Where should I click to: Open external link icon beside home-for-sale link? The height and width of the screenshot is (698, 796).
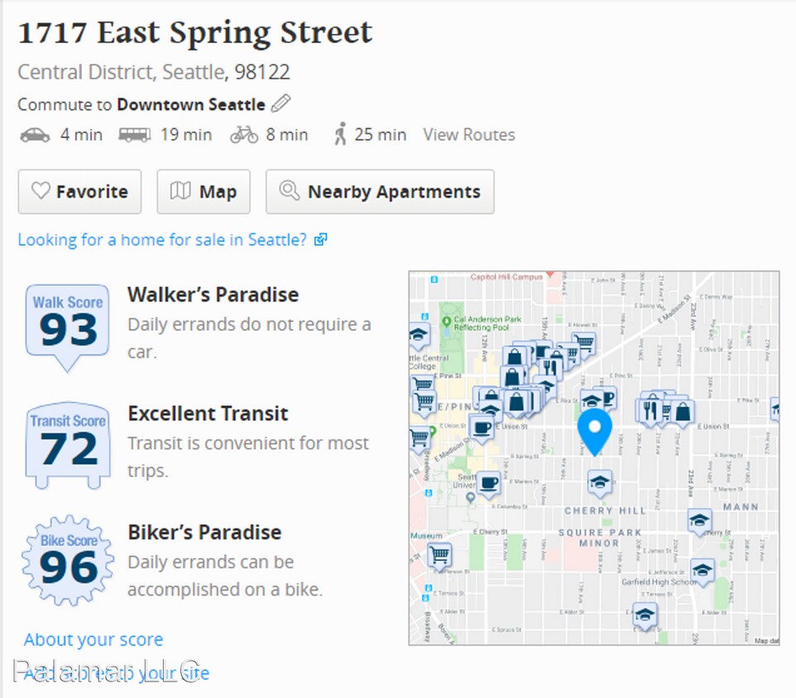(x=321, y=240)
